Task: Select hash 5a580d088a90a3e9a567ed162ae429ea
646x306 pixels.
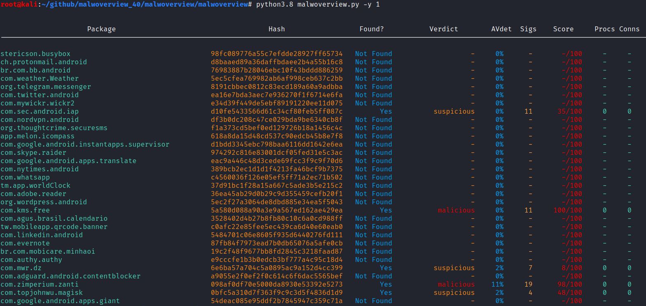Action: 277,210
